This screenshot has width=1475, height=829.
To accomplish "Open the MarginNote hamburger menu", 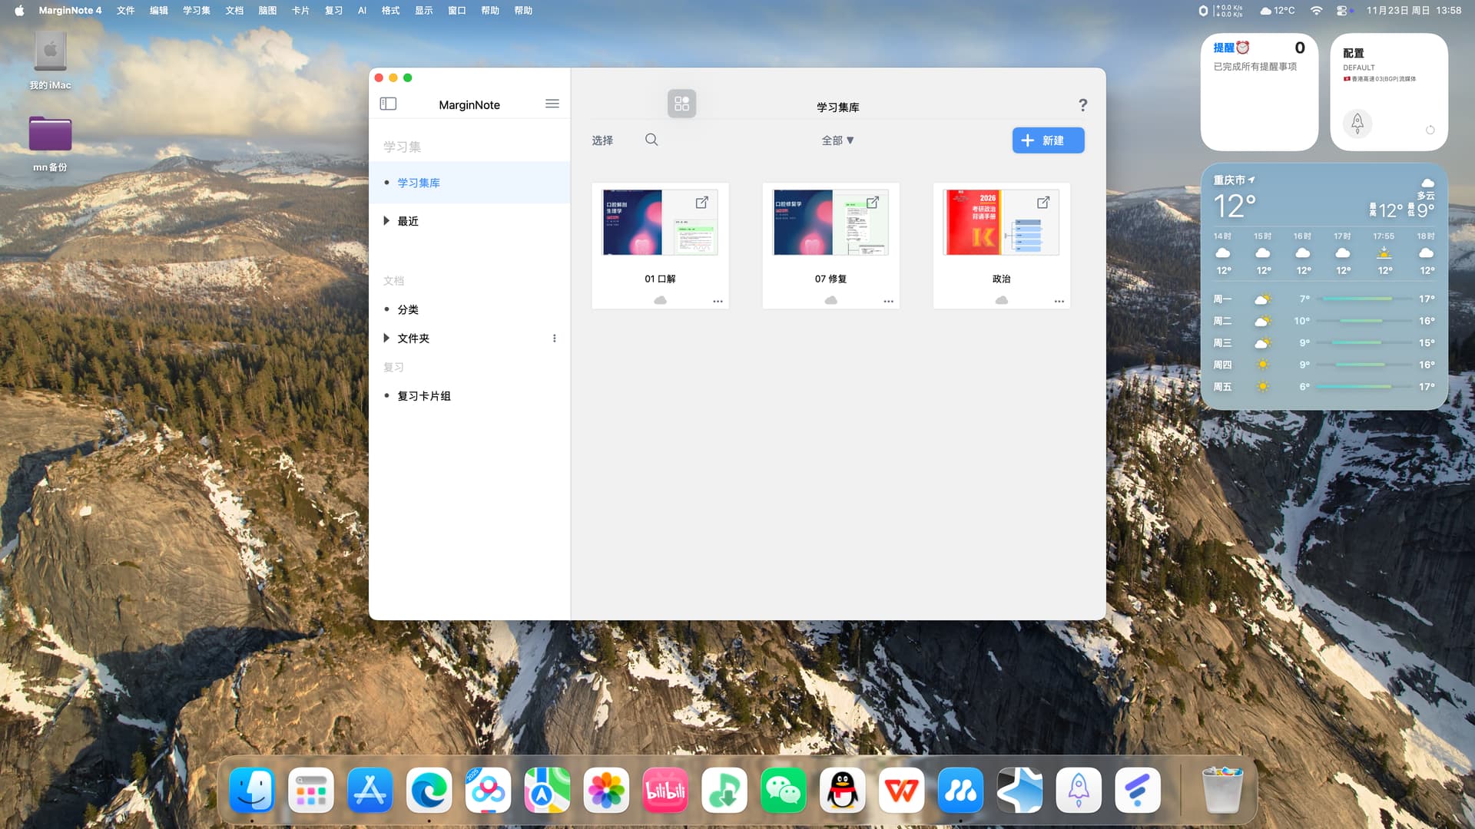I will click(x=552, y=104).
